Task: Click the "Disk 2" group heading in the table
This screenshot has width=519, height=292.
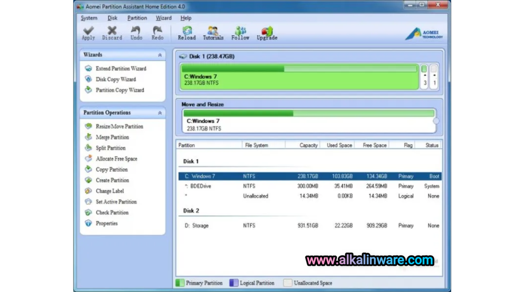Action: click(x=191, y=211)
